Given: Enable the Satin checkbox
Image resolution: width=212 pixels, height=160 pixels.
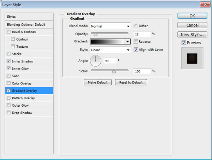Looking at the screenshot, I should click(x=8, y=76).
